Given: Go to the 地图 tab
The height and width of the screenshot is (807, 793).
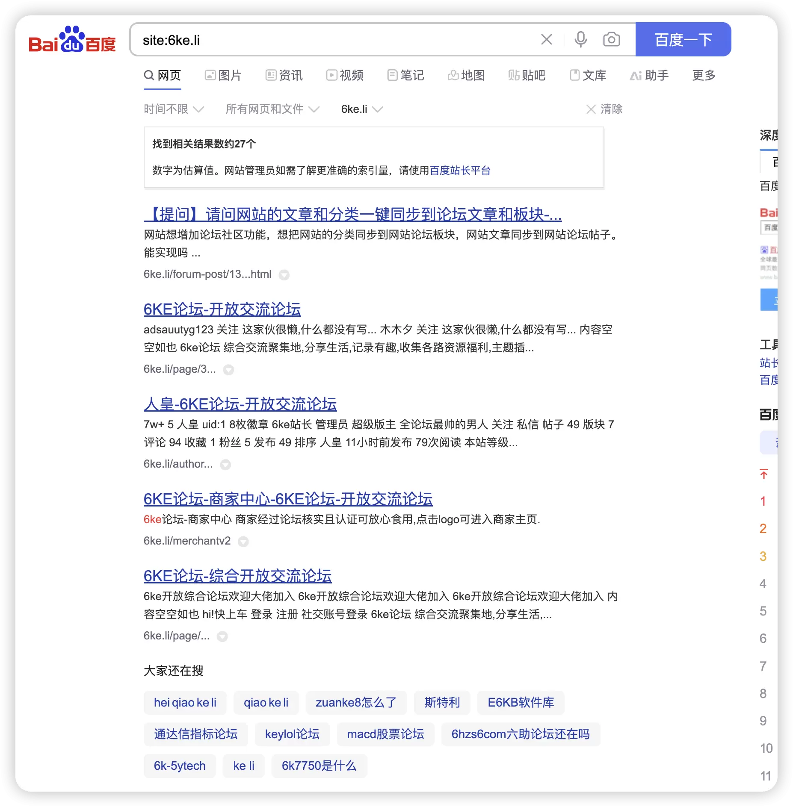Looking at the screenshot, I should click(466, 76).
